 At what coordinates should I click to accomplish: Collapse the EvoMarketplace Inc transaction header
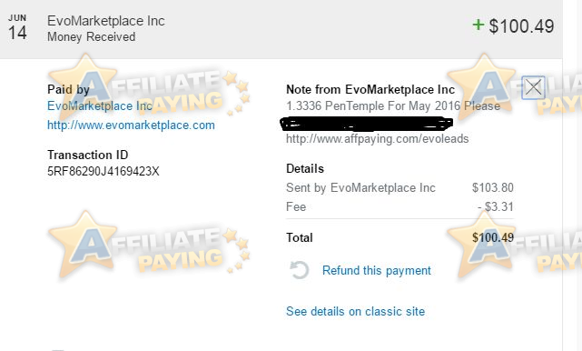coord(281,29)
